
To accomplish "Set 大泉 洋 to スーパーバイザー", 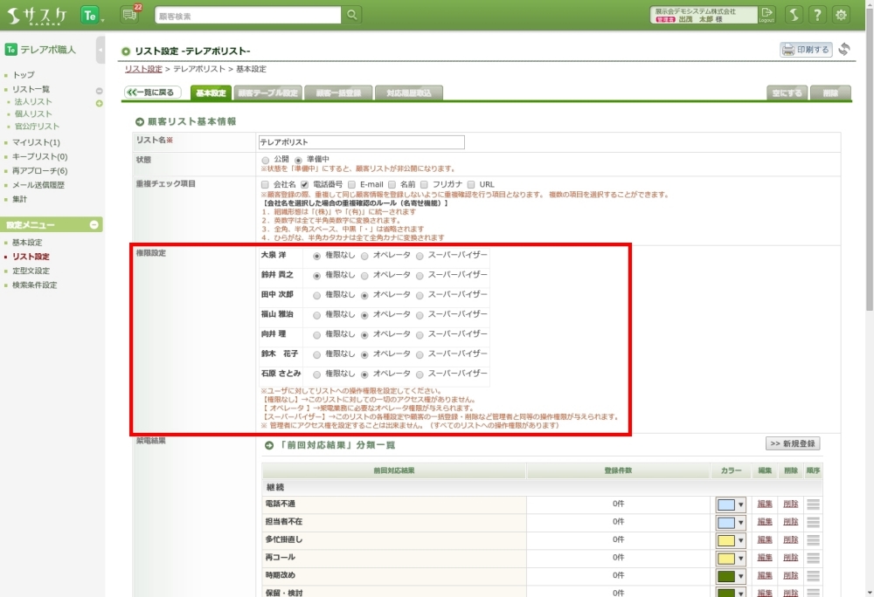I will [x=420, y=256].
